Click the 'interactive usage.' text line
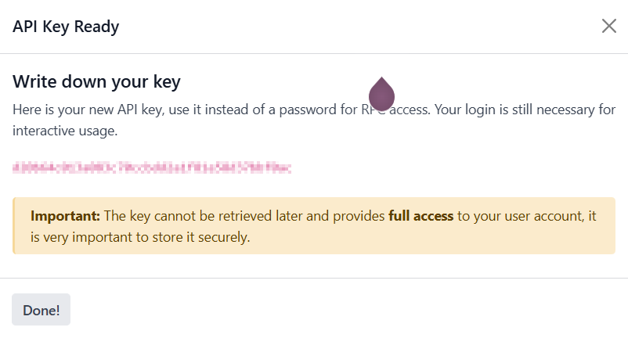The height and width of the screenshot is (338, 628). pyautogui.click(x=65, y=131)
